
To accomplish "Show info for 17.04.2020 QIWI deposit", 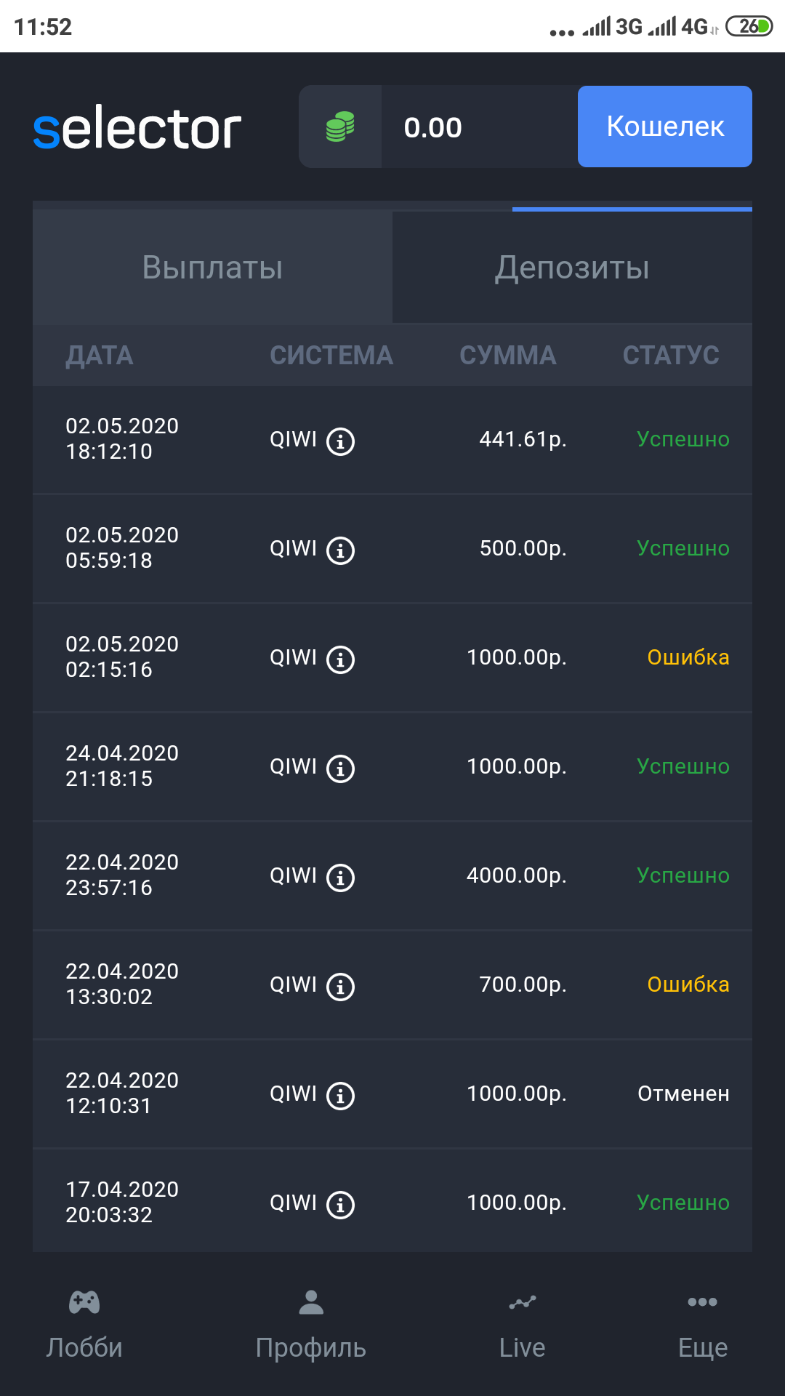I will pyautogui.click(x=340, y=1205).
